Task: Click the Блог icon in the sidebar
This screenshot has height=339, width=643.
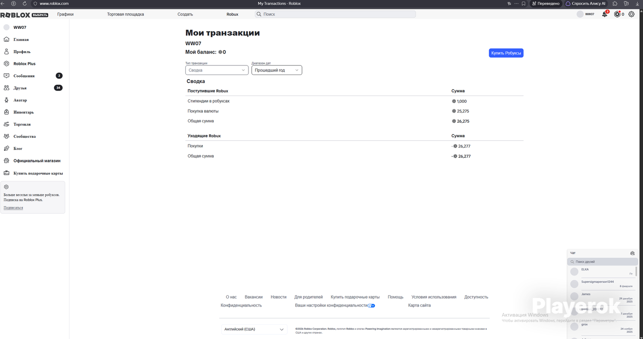Action: click(x=6, y=148)
